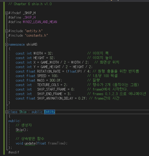Click the update function name
This screenshot has width=149, height=156.
click(30, 143)
